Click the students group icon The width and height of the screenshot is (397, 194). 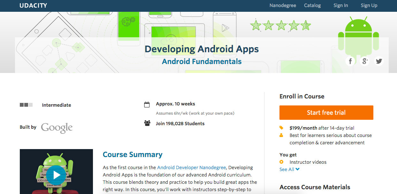pos(147,123)
